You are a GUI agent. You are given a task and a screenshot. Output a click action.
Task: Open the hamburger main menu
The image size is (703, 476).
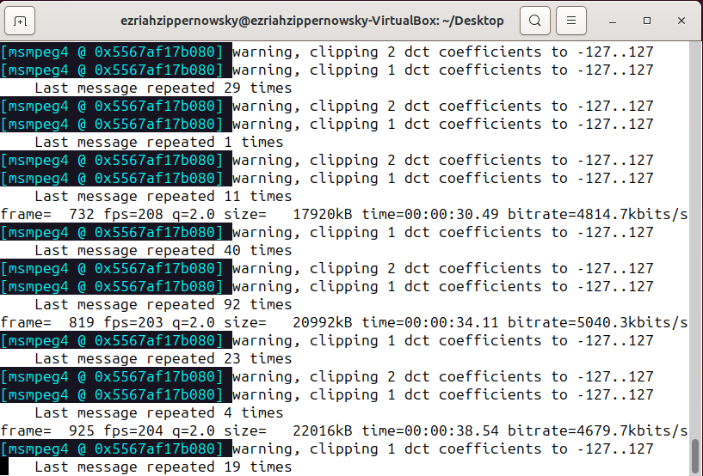[571, 21]
